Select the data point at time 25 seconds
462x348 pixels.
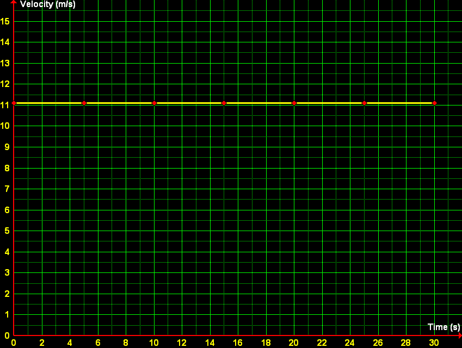coord(364,102)
